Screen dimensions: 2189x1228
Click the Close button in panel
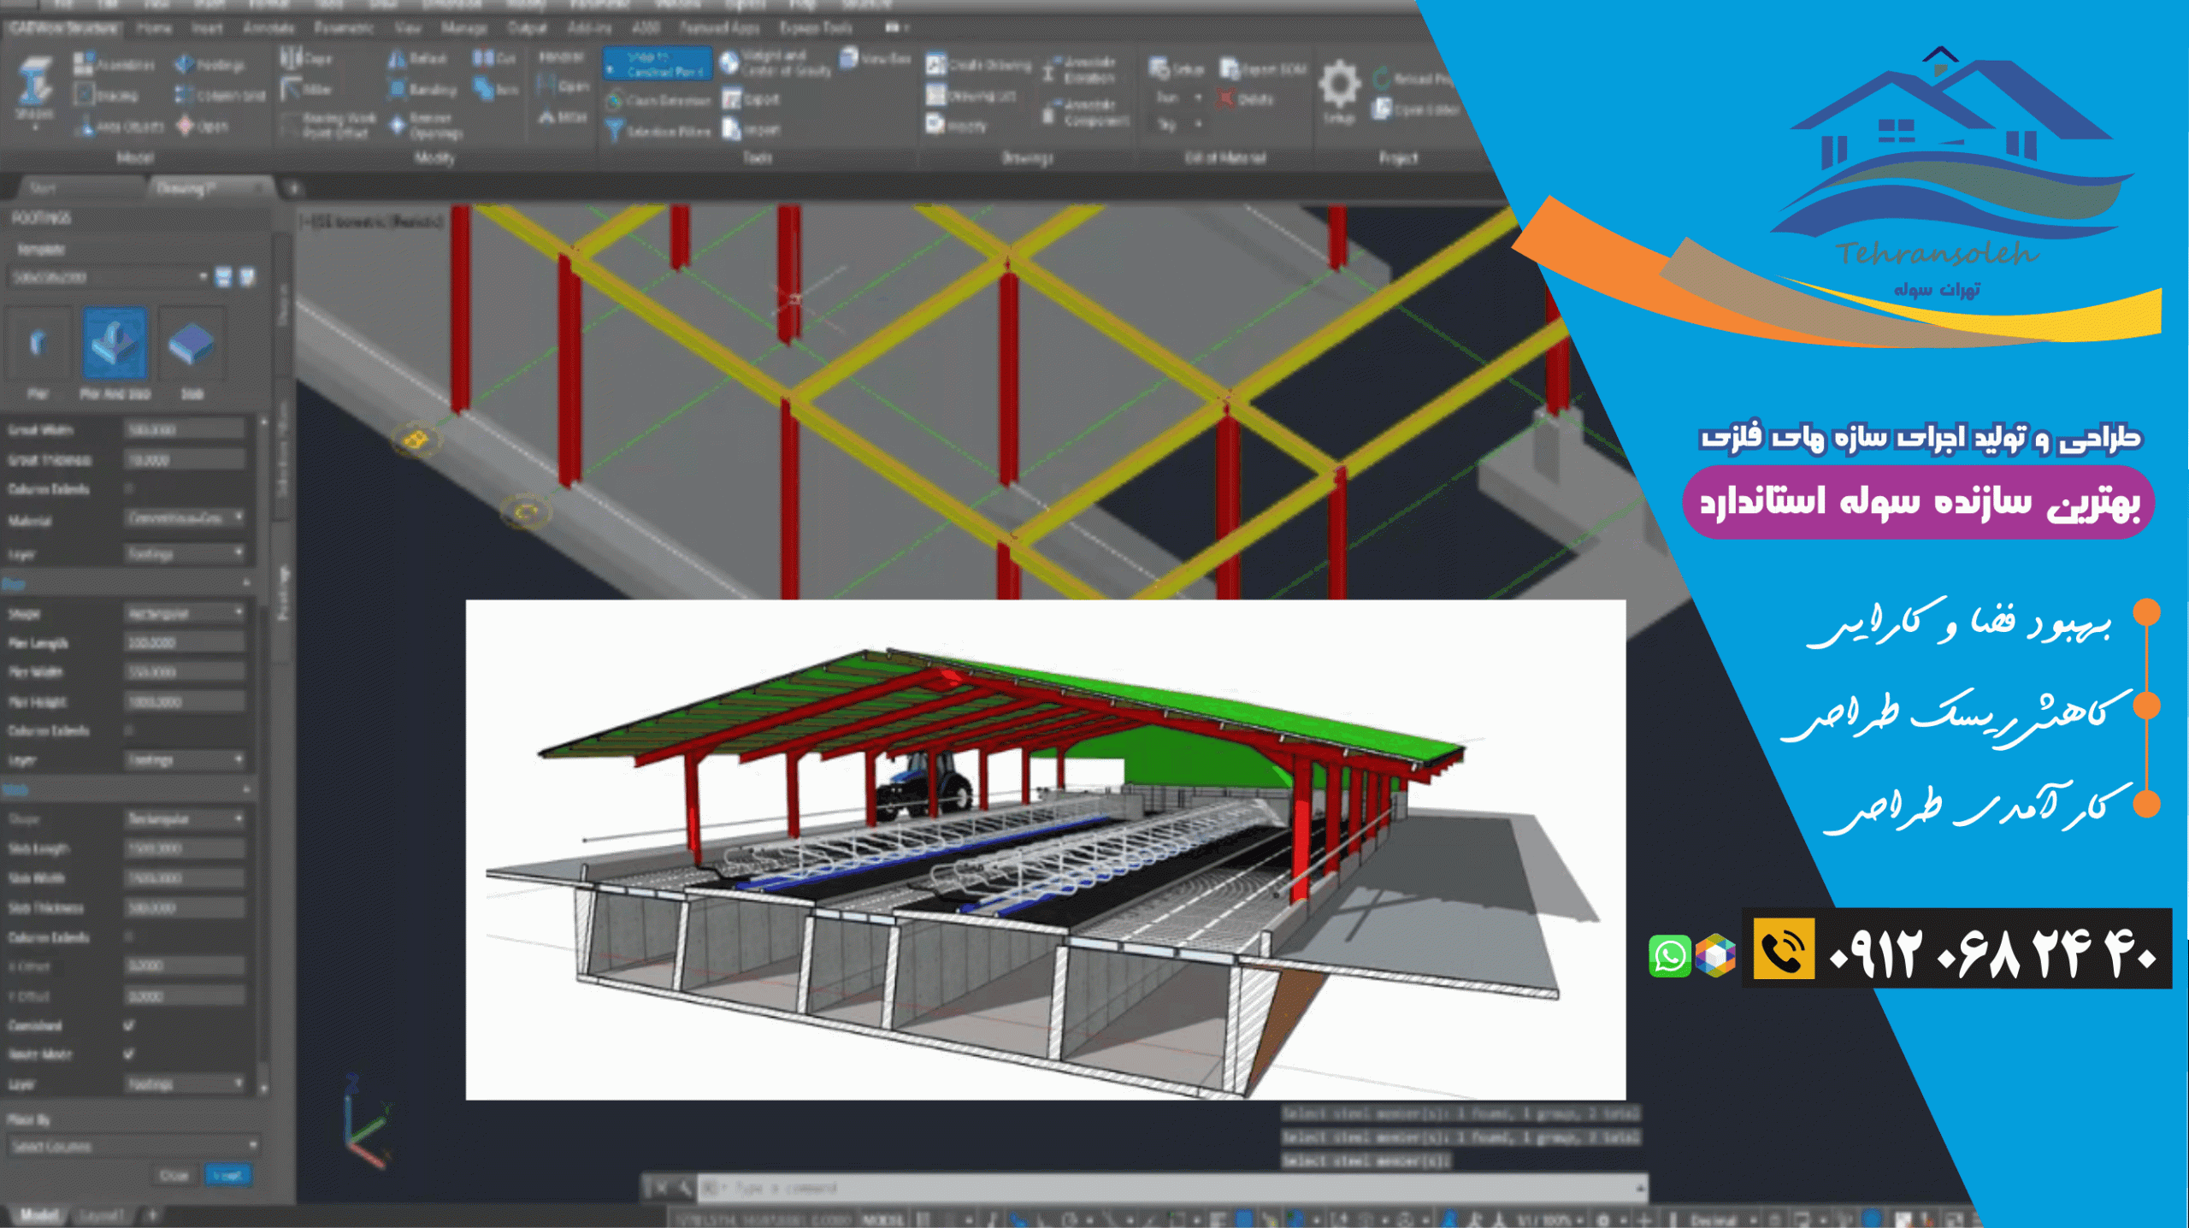[174, 1175]
